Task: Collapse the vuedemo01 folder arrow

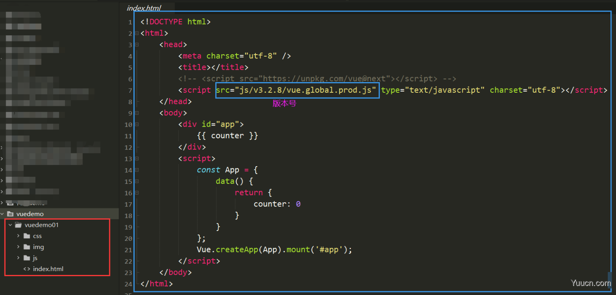Action: (x=10, y=225)
